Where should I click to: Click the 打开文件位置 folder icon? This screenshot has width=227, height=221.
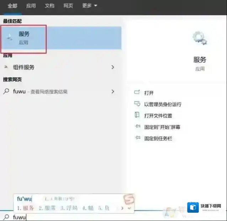click(137, 115)
